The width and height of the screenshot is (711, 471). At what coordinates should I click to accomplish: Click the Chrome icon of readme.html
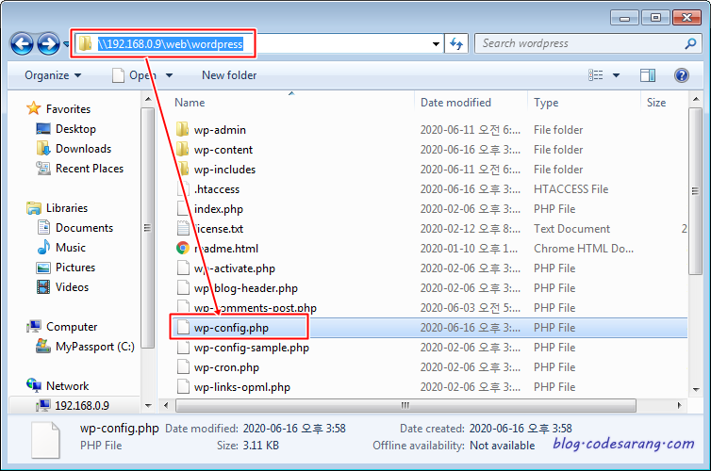[x=183, y=248]
